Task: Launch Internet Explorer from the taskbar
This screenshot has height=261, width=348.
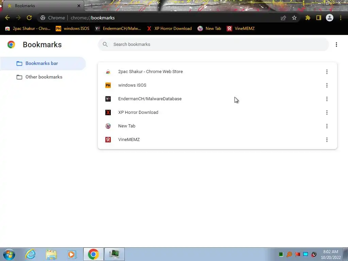Action: click(x=30, y=254)
